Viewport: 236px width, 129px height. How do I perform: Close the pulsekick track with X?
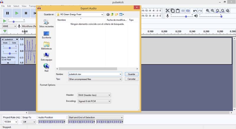click(x=3, y=39)
